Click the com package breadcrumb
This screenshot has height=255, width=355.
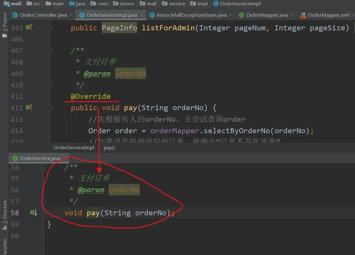[99, 3]
